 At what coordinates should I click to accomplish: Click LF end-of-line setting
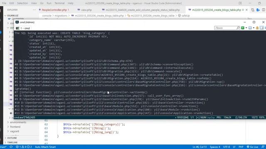coord(234,147)
